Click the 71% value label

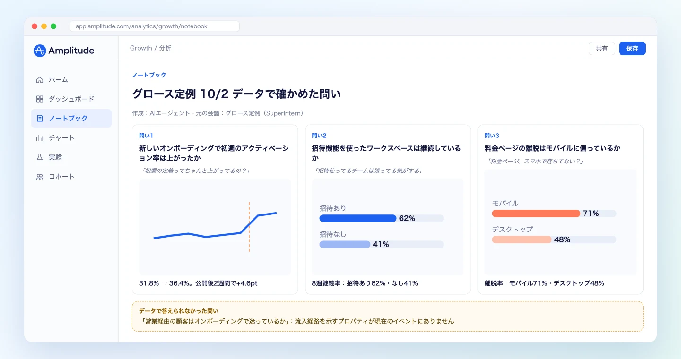click(x=591, y=214)
